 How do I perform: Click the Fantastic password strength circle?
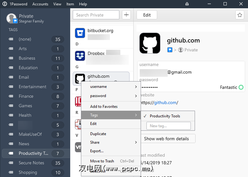point(241,87)
